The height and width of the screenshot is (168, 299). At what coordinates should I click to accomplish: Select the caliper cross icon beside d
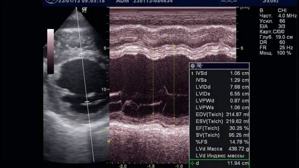(192, 163)
